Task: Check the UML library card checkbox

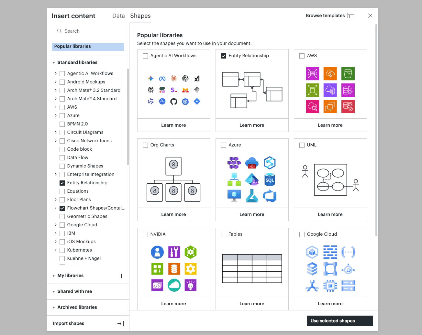Action: pyautogui.click(x=302, y=145)
